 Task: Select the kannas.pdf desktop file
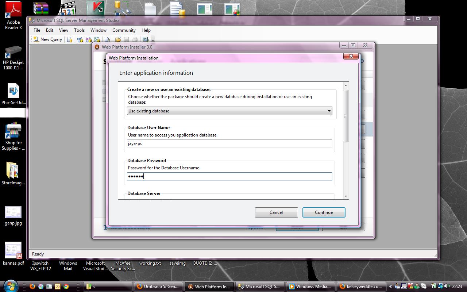point(13,254)
